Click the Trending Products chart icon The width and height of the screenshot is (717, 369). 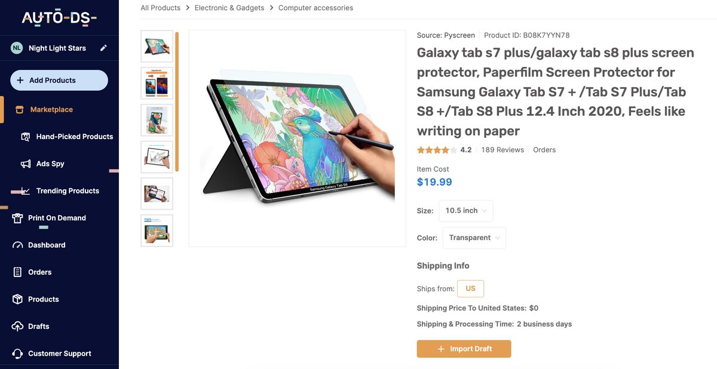click(25, 190)
